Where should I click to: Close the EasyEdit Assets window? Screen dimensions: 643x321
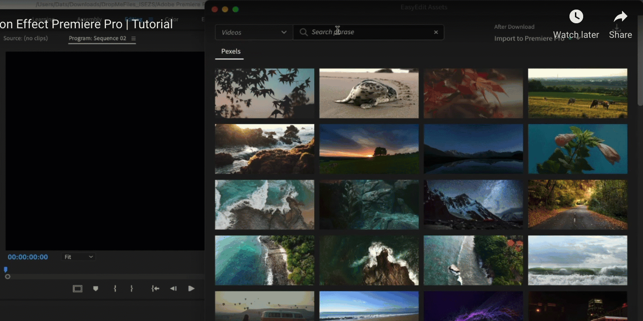coord(215,9)
